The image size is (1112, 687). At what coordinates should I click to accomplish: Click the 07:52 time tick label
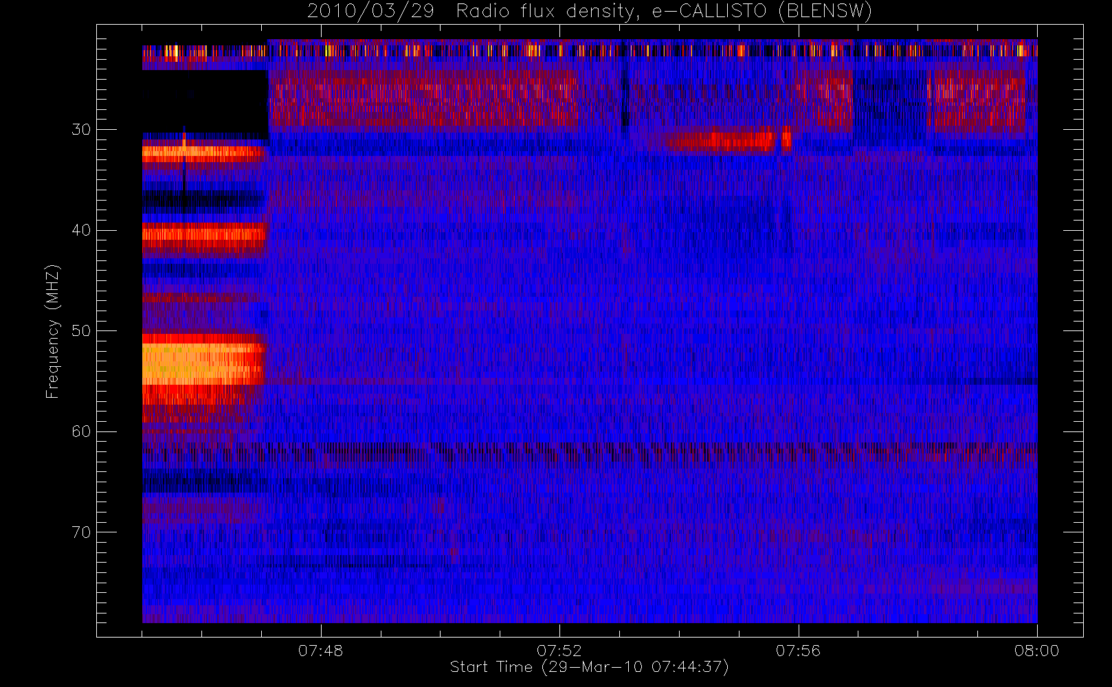pyautogui.click(x=559, y=651)
